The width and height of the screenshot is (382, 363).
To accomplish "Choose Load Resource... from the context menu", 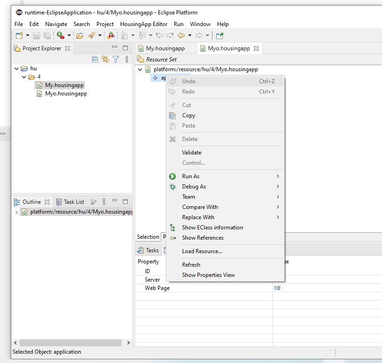I will [x=225, y=251].
